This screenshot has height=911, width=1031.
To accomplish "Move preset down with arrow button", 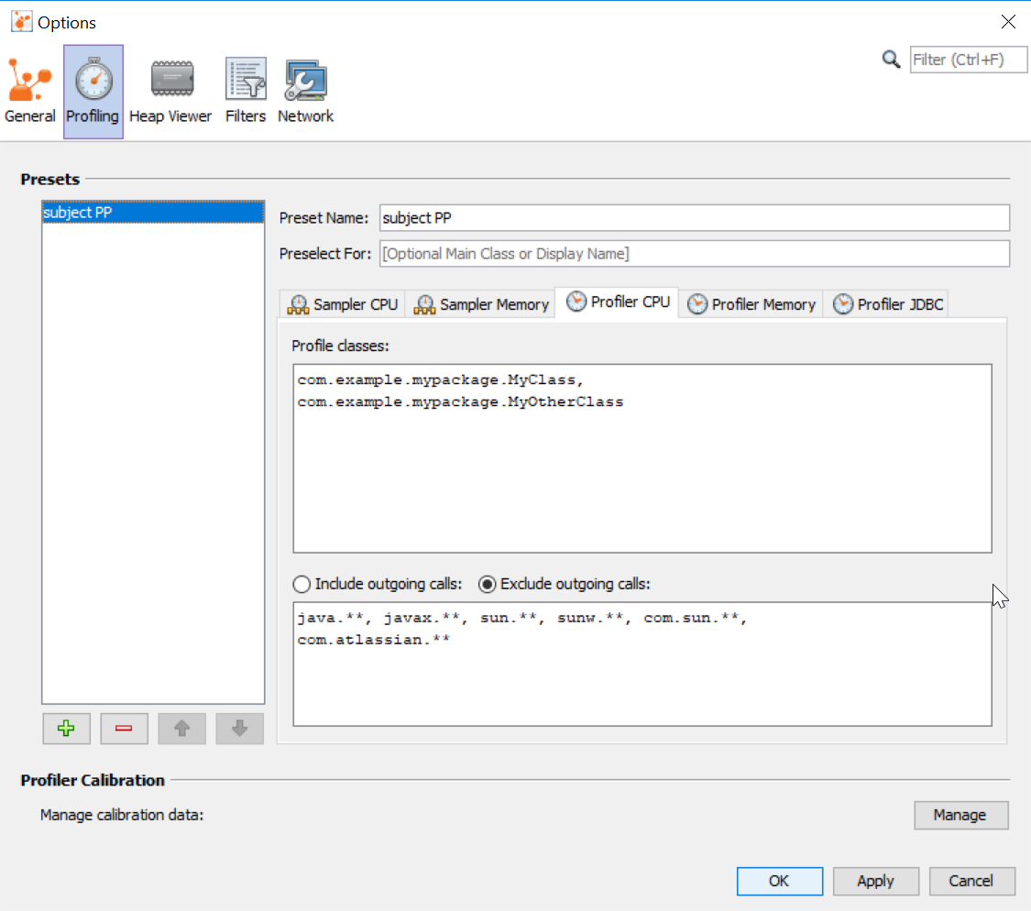I will point(240,729).
